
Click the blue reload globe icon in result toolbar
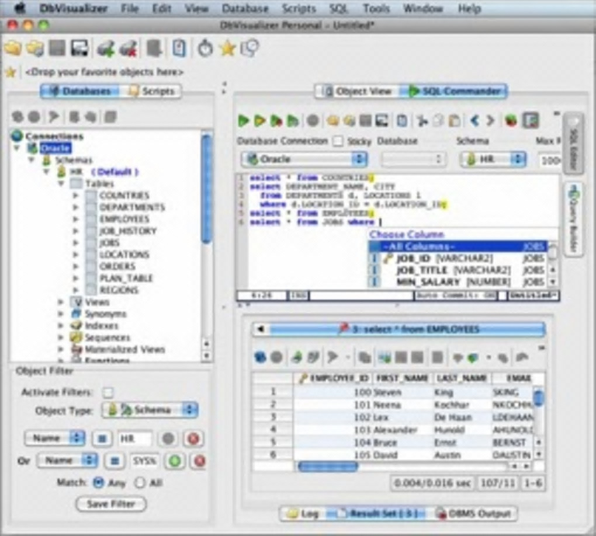pyautogui.click(x=260, y=357)
